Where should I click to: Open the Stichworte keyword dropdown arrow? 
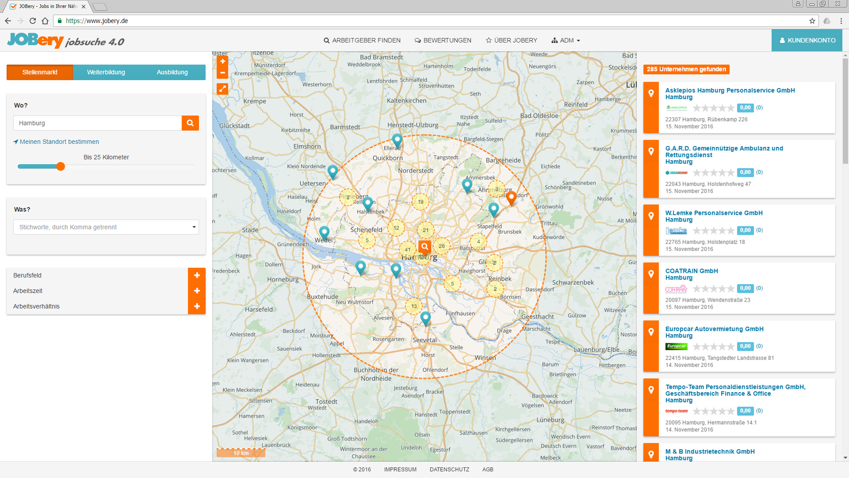(194, 227)
